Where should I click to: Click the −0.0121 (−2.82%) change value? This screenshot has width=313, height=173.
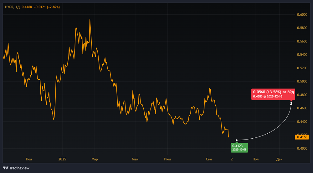click(x=47, y=7)
